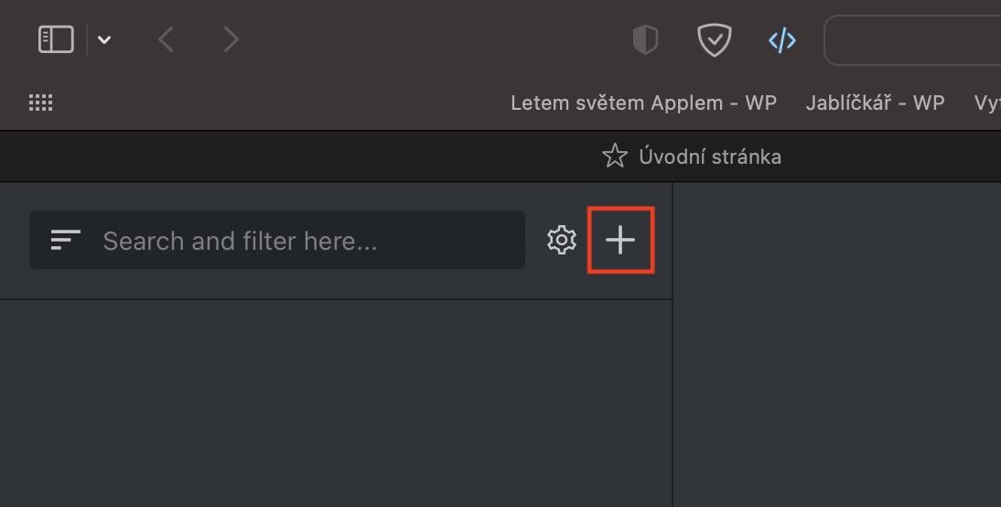Toggle the Safari sidebar panel

coord(56,39)
